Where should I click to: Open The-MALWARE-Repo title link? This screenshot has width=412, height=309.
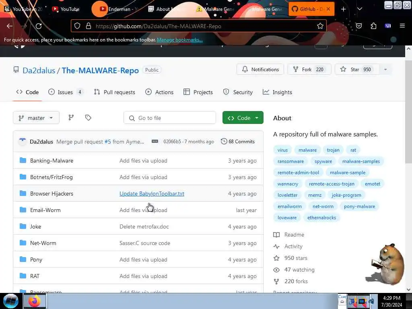[100, 70]
